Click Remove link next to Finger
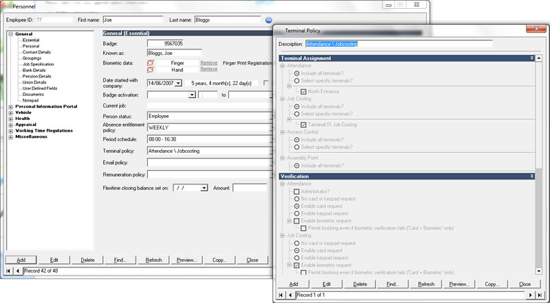The image size is (550, 303). (209, 63)
